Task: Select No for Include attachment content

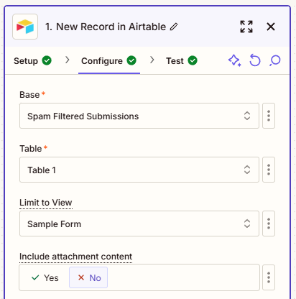Action: click(88, 277)
